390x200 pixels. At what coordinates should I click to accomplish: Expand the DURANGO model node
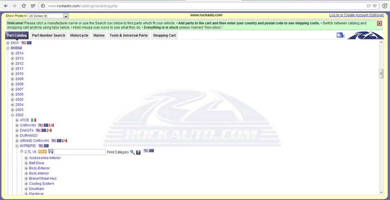tap(17, 136)
